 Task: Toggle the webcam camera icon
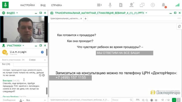pos(99,5)
